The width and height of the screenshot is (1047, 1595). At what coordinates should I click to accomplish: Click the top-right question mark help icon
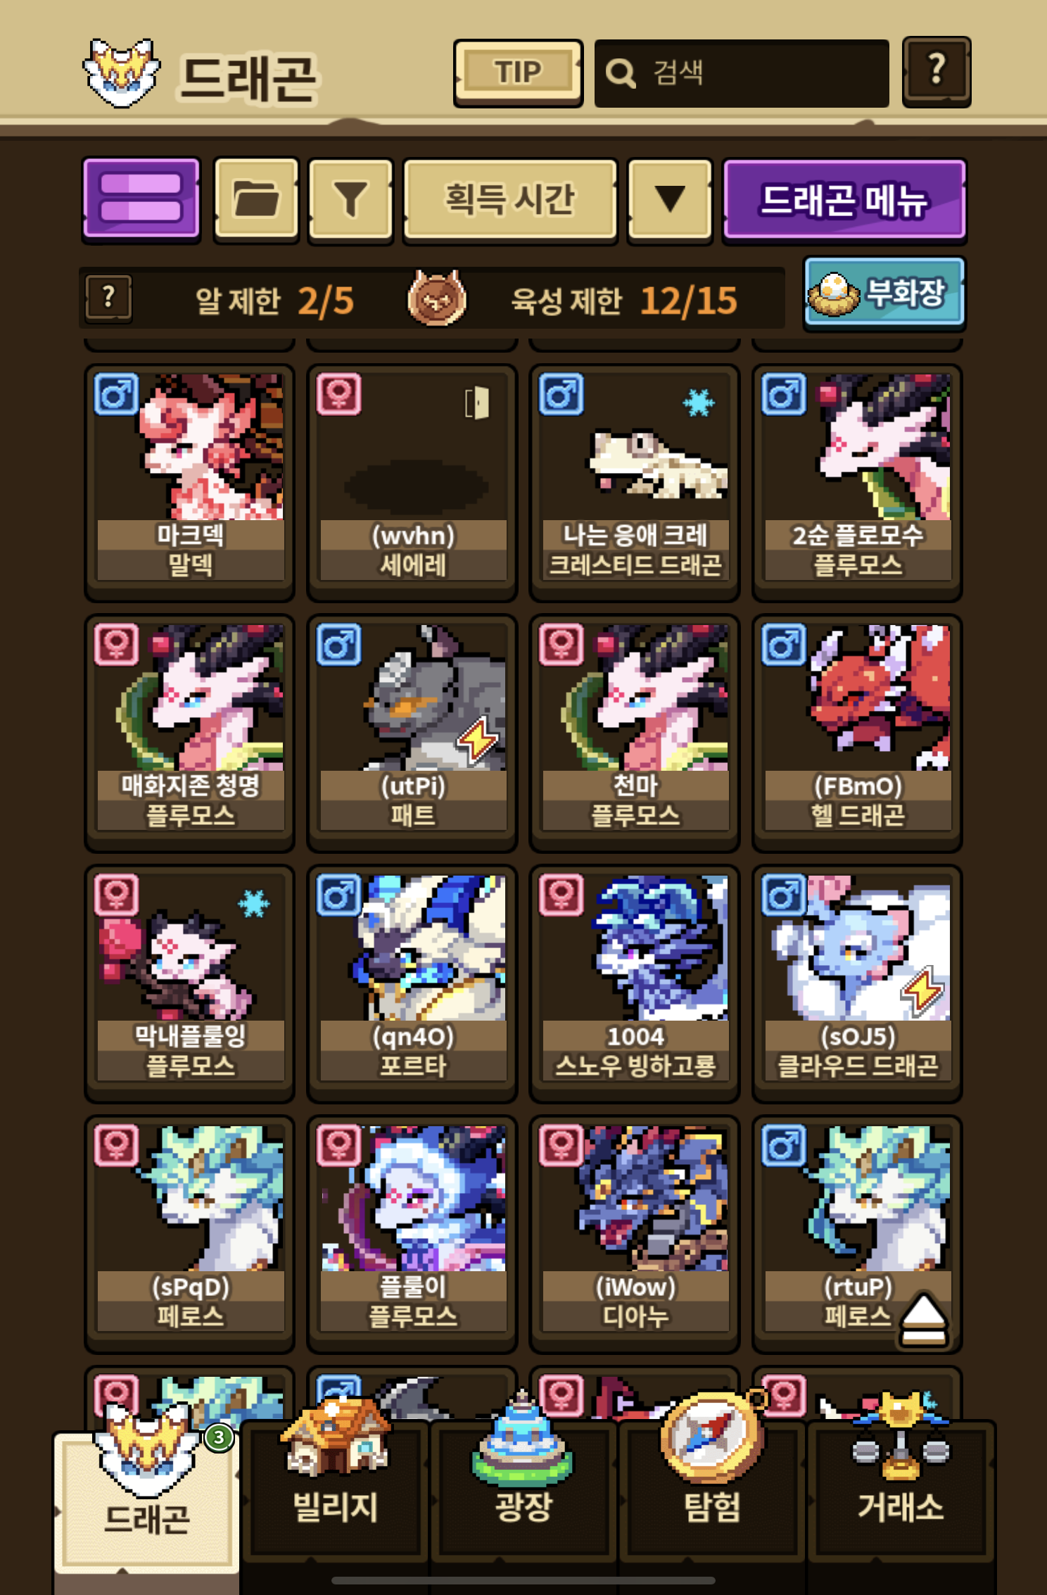(x=937, y=71)
